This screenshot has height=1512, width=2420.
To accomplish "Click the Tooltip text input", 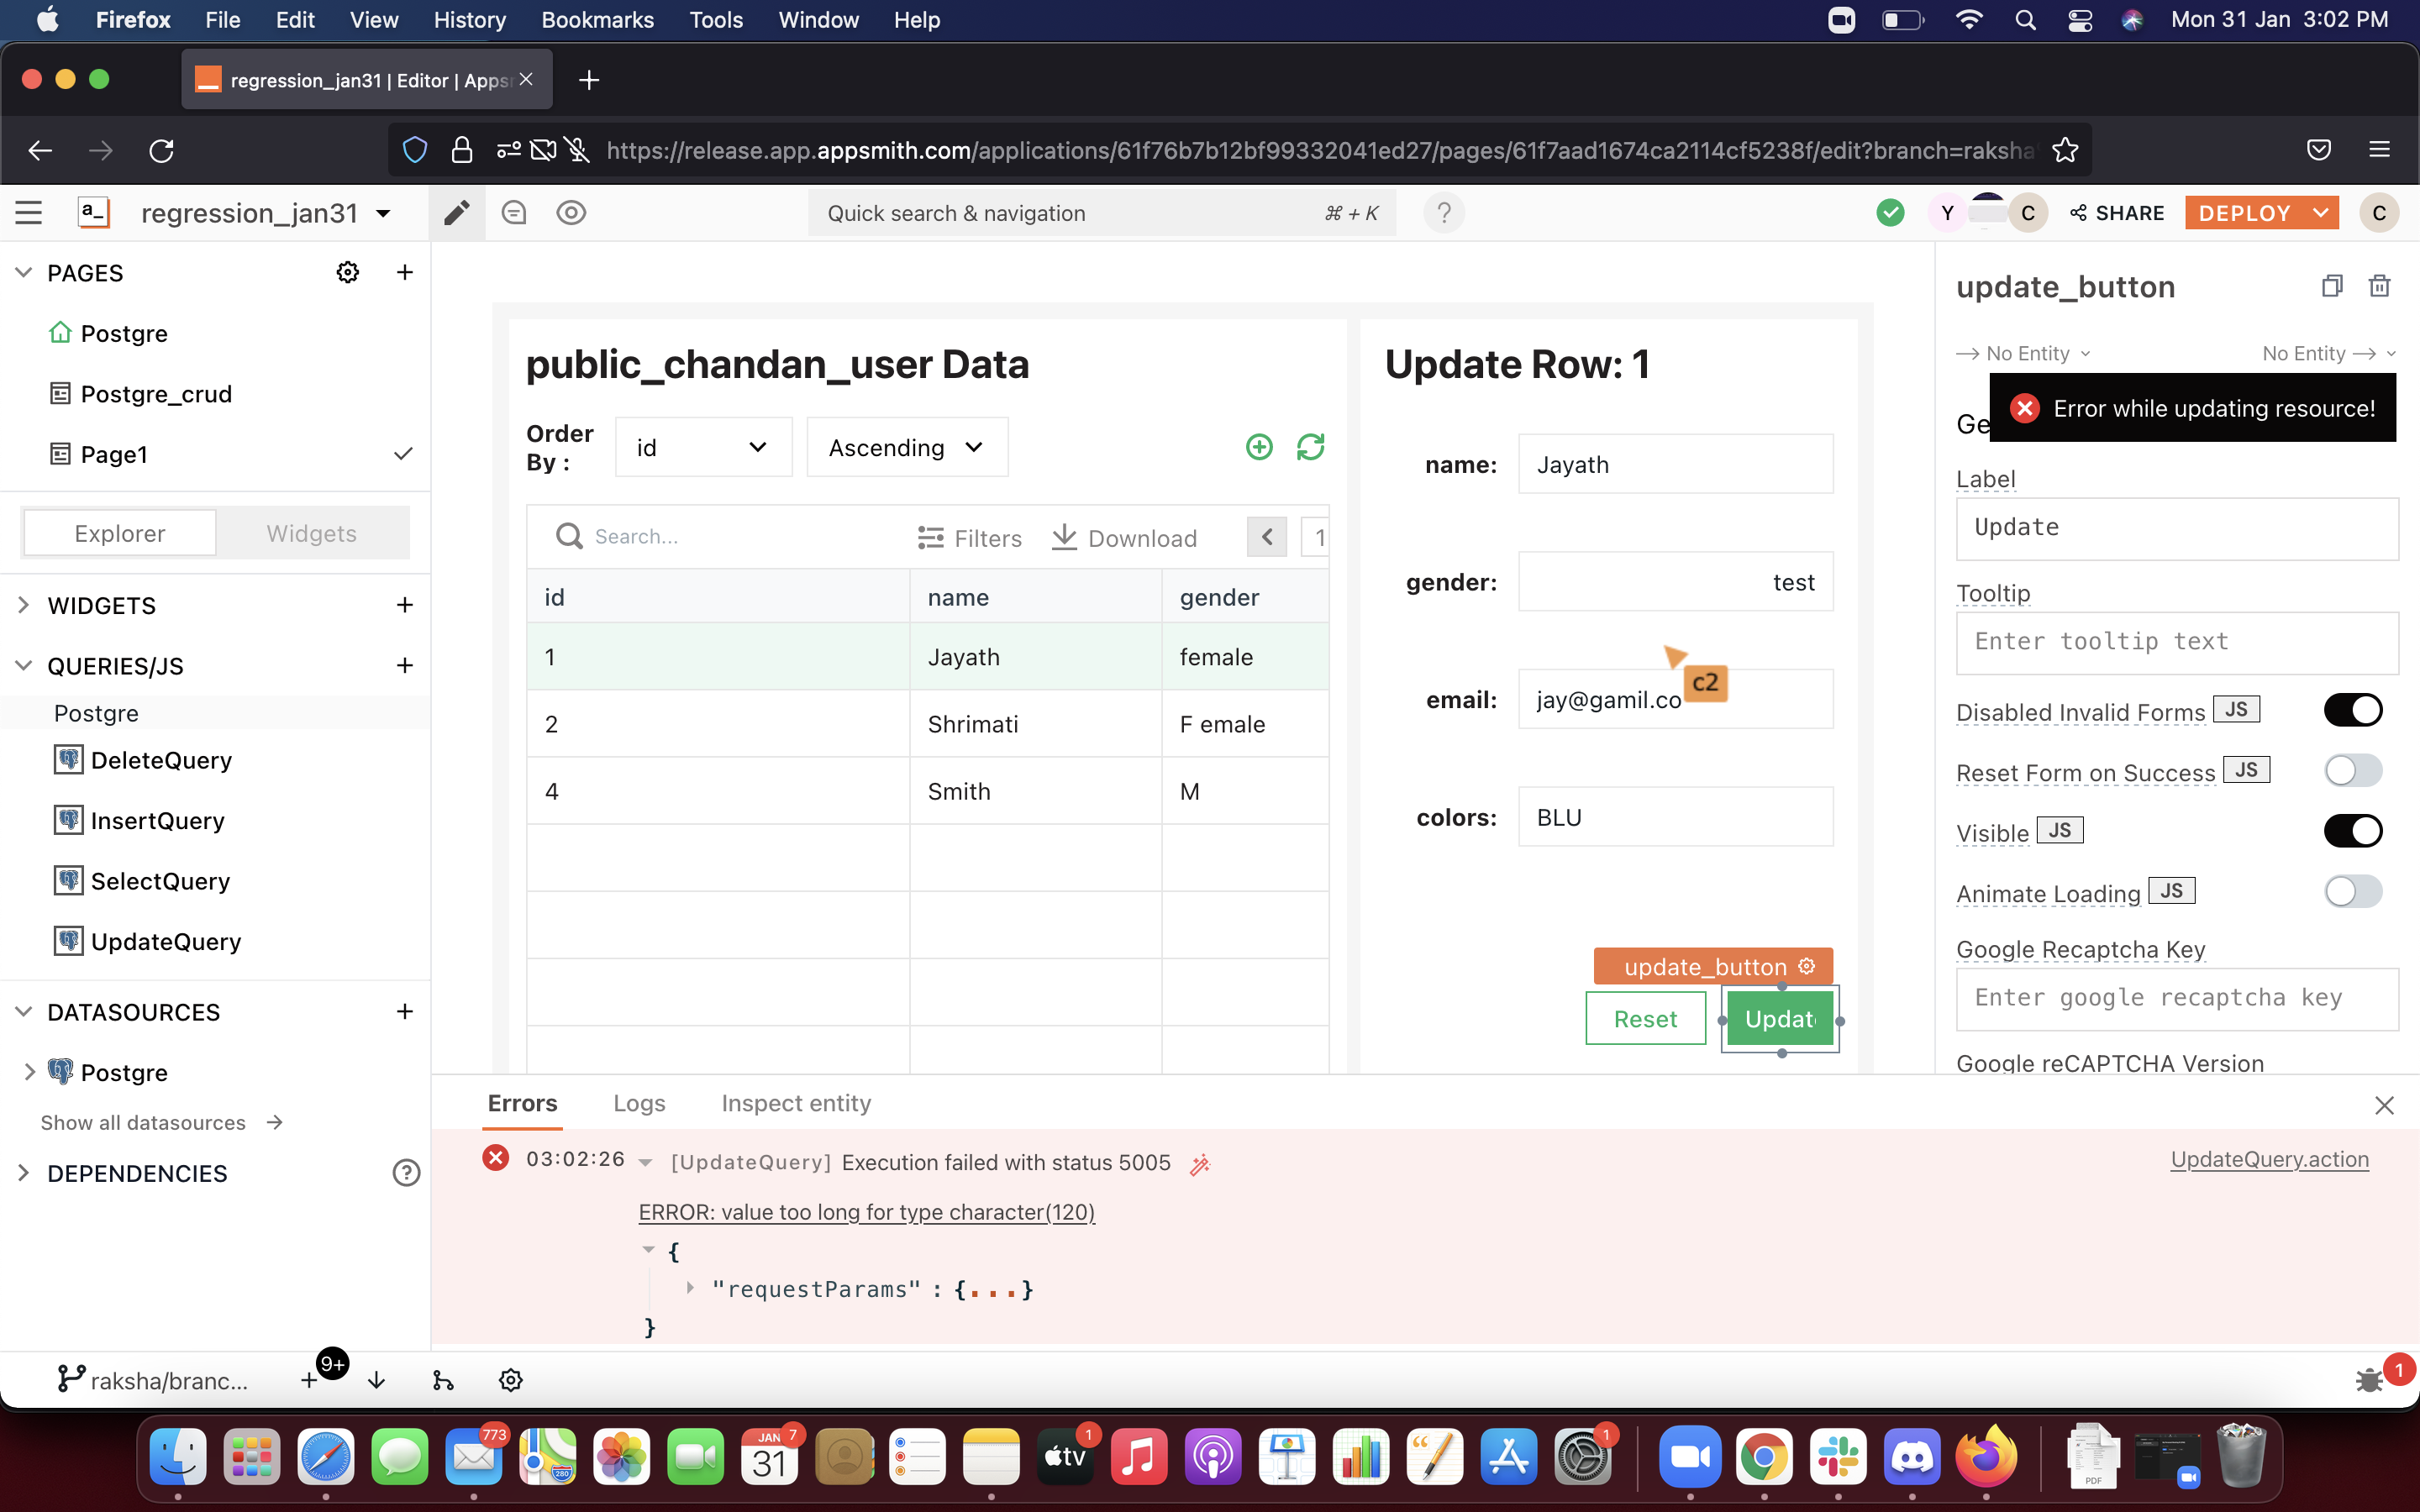I will point(2176,642).
